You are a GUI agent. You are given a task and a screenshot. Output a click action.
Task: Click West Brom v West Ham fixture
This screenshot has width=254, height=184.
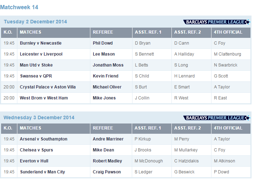[x=44, y=98]
